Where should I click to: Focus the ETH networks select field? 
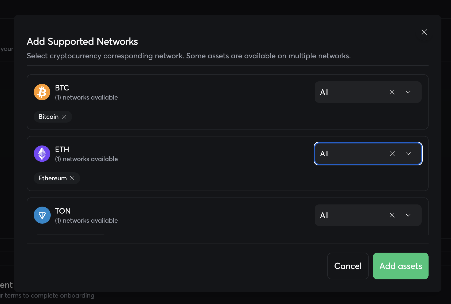tap(350, 154)
